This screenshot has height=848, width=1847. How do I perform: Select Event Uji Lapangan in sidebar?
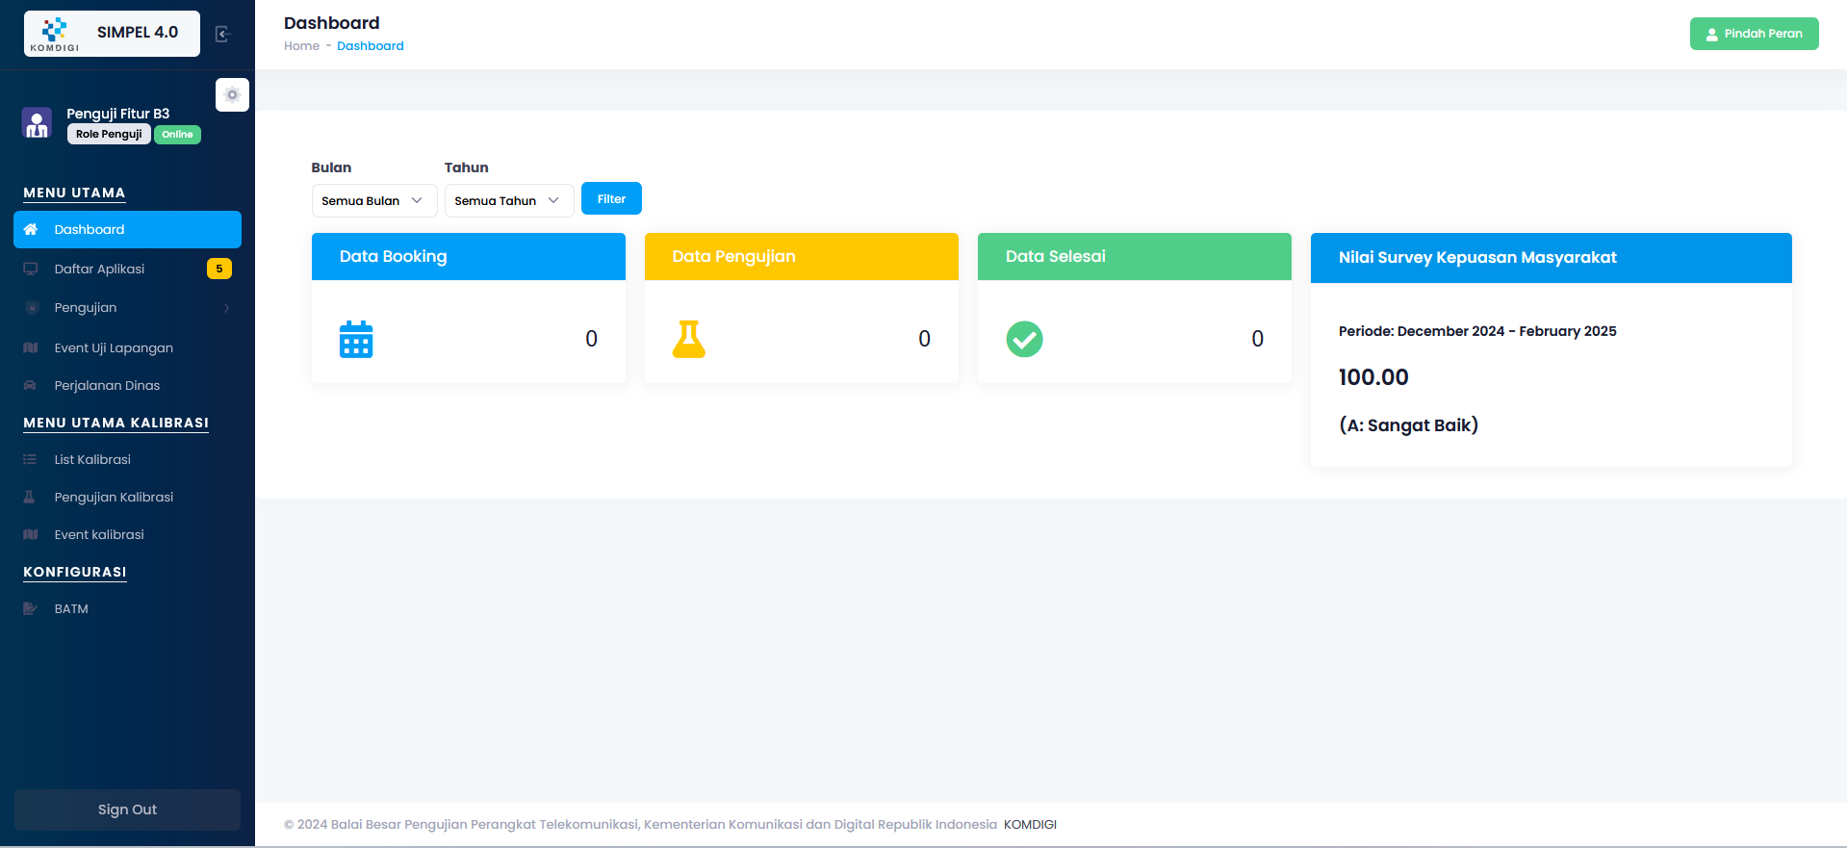pos(114,348)
